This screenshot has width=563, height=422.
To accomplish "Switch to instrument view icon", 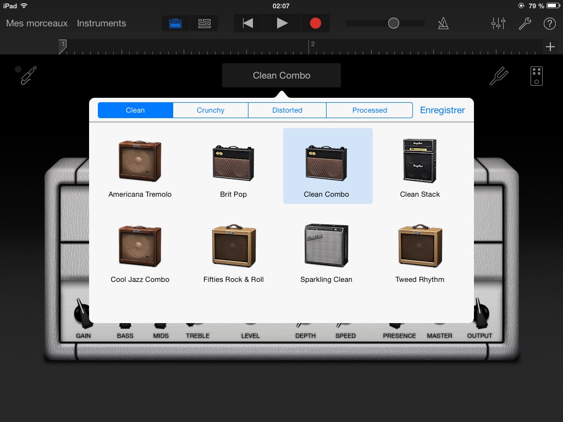I will [175, 23].
